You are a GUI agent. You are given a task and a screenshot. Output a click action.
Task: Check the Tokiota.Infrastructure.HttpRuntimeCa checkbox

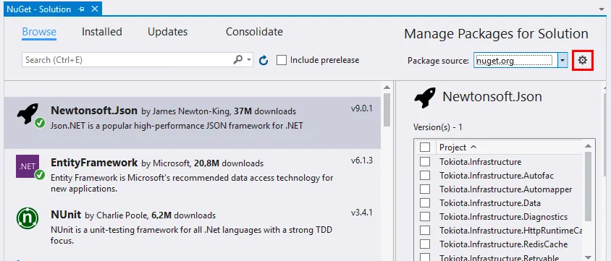[425, 231]
